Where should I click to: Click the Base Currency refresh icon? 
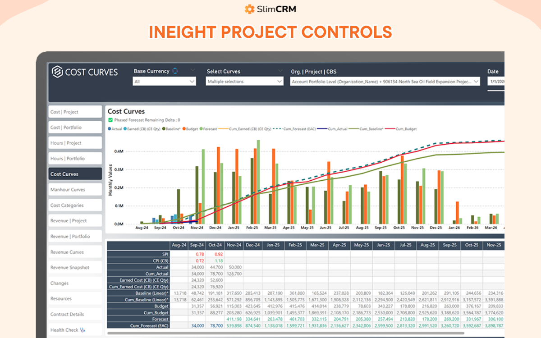pos(175,71)
